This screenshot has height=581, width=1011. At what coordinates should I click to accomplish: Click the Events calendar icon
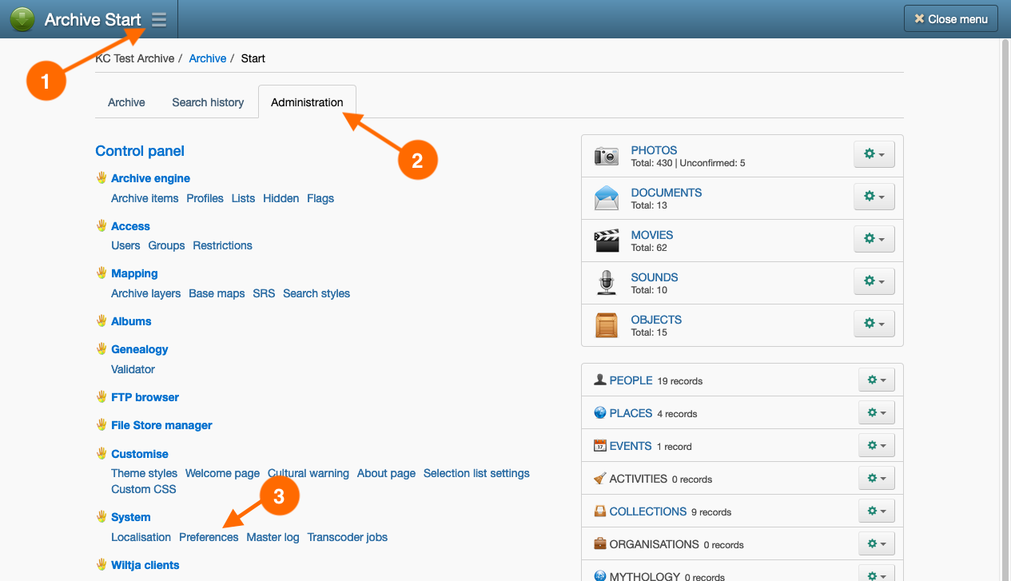(600, 445)
